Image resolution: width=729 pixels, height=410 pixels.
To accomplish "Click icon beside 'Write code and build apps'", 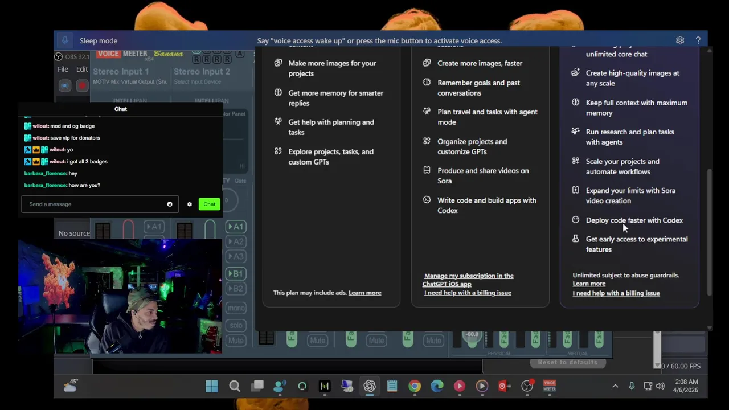I will pyautogui.click(x=427, y=200).
